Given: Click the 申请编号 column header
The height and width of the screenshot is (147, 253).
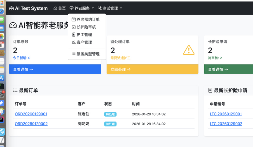Looking at the screenshot, I should 218,104.
